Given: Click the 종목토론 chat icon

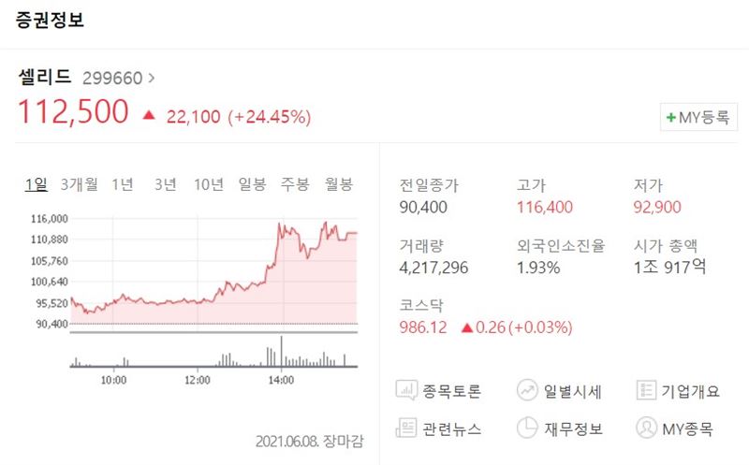Looking at the screenshot, I should click(x=406, y=390).
